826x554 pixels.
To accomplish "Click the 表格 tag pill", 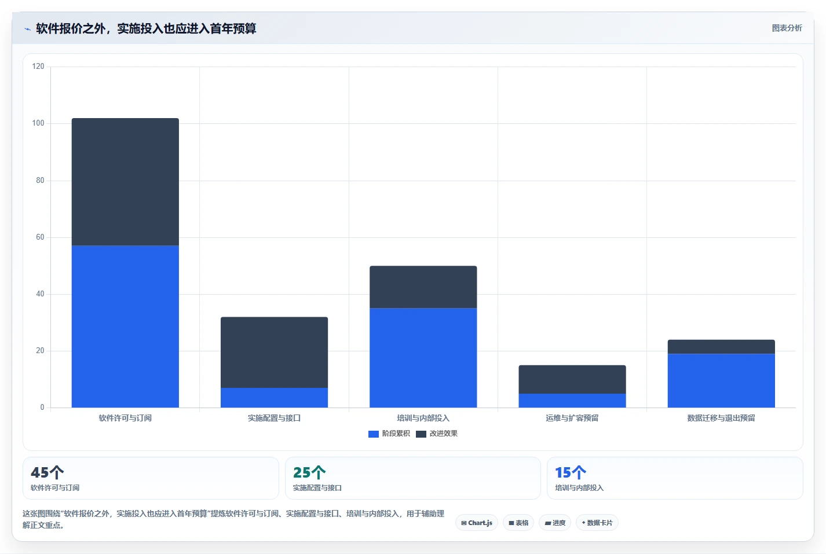I will pyautogui.click(x=518, y=523).
